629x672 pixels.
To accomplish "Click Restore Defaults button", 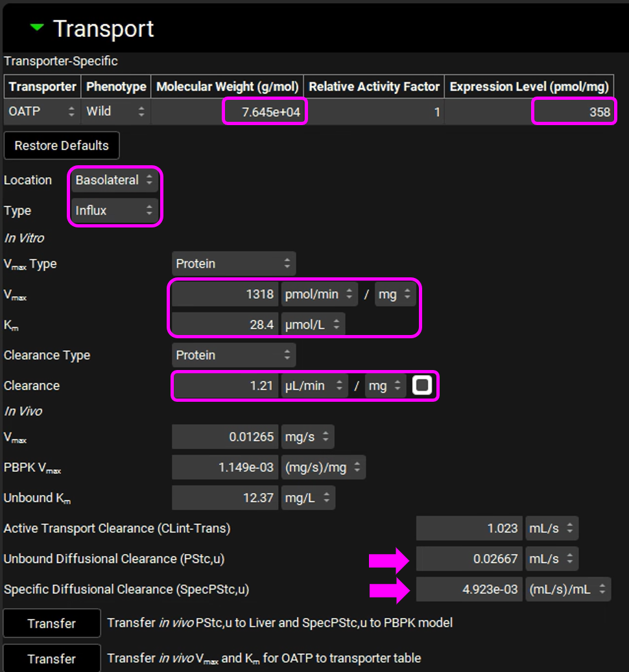I will (x=62, y=146).
